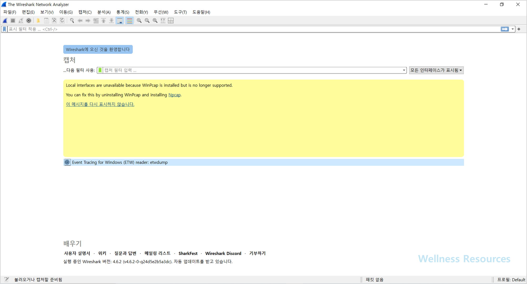Screen dimensions: 527x284
Task: Click the '프로필: Default' status bar entry
Action: coord(511,280)
